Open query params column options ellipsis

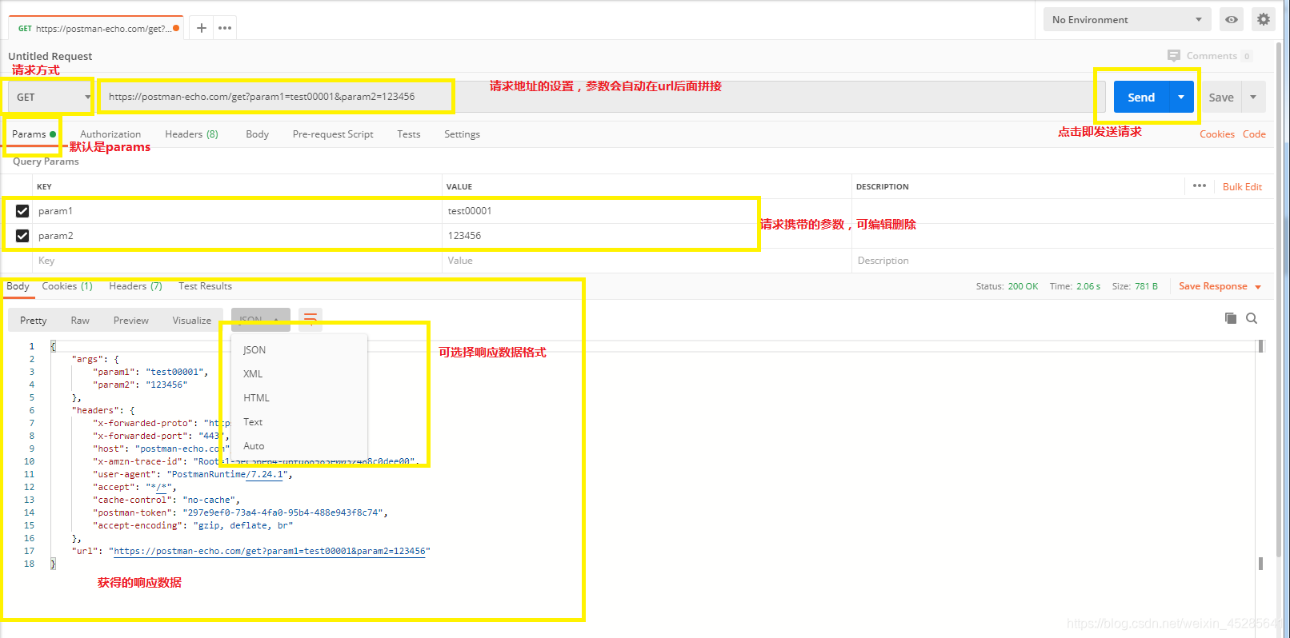pos(1200,185)
